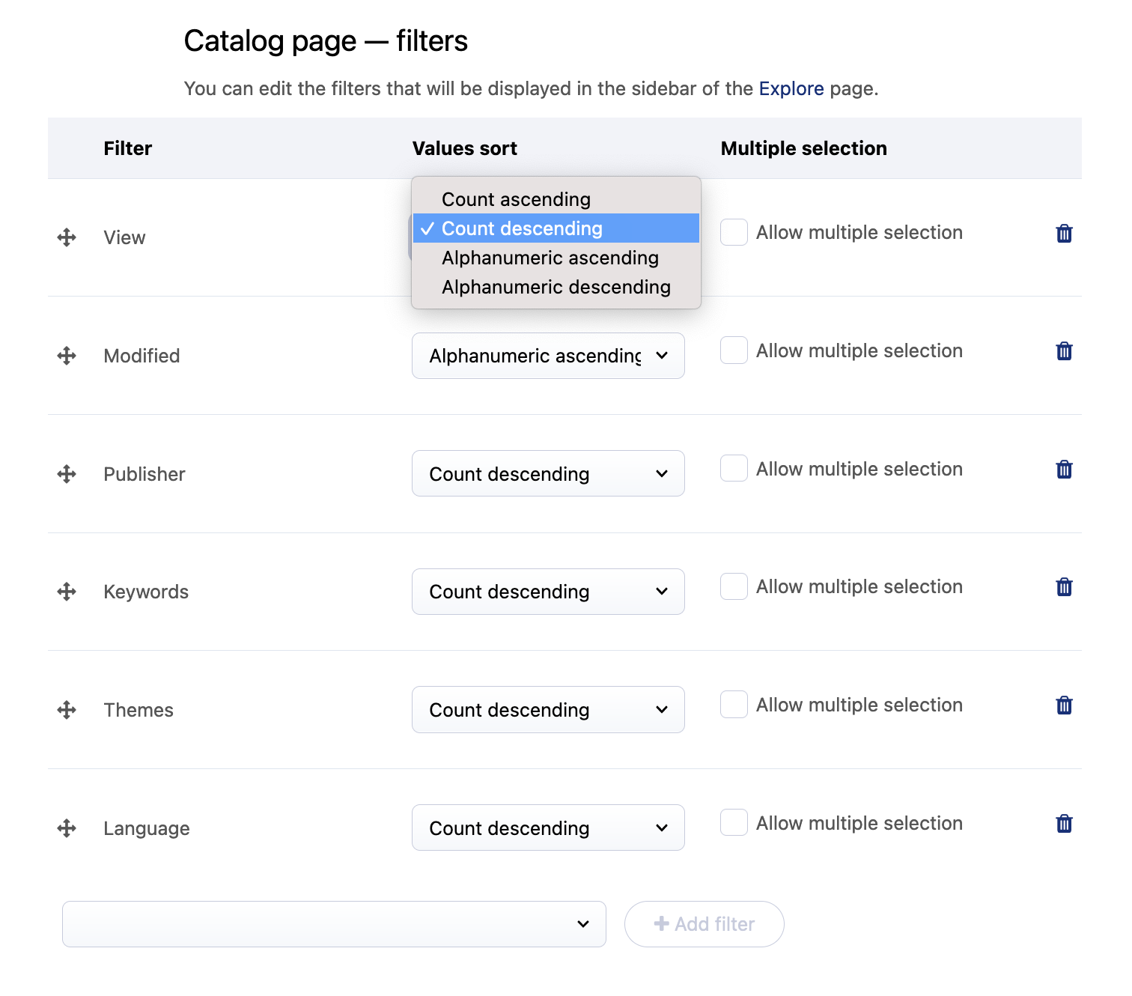Grab the drag handle for View row
The image size is (1132, 996).
click(67, 237)
